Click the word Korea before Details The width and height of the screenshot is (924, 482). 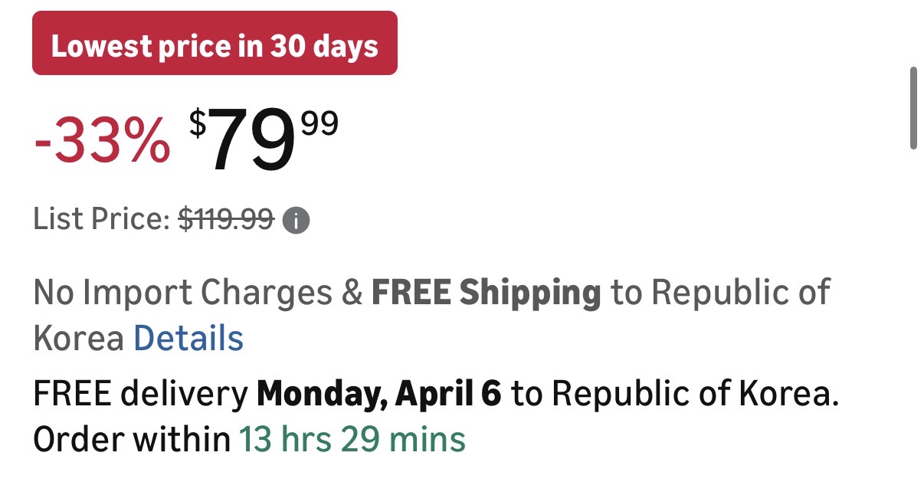click(x=78, y=338)
